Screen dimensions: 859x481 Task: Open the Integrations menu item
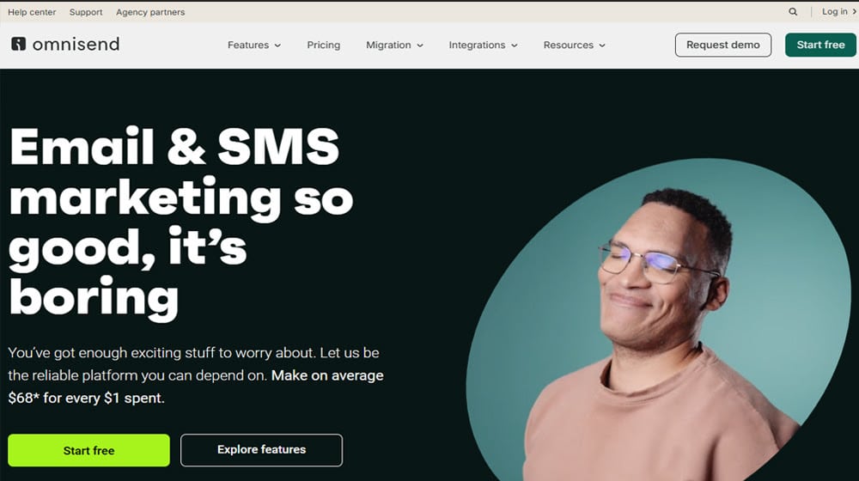[x=477, y=45]
